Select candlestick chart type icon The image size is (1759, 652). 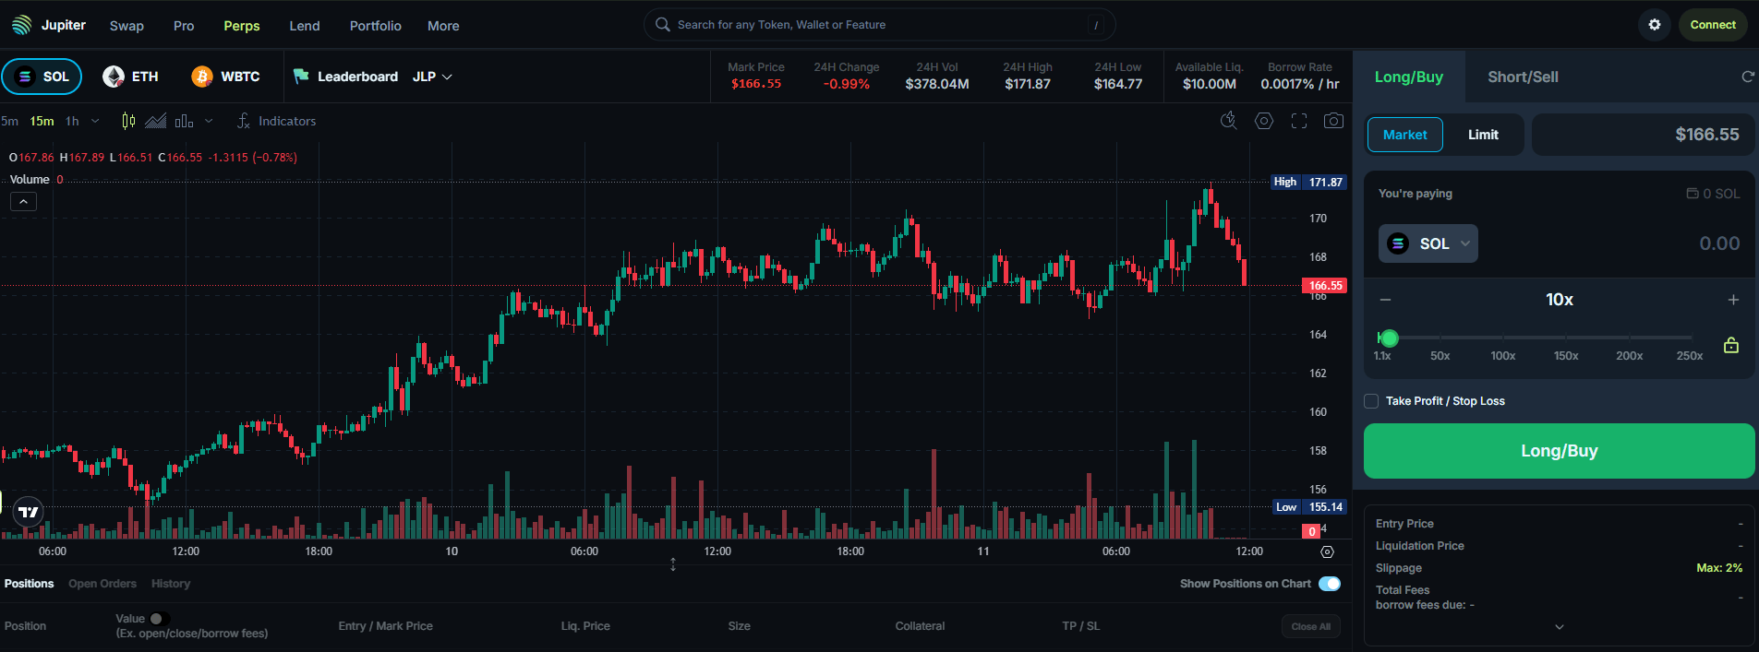[x=128, y=121]
